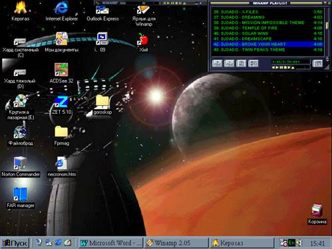Select track 36 DJDADO - X-FILES

267,11
